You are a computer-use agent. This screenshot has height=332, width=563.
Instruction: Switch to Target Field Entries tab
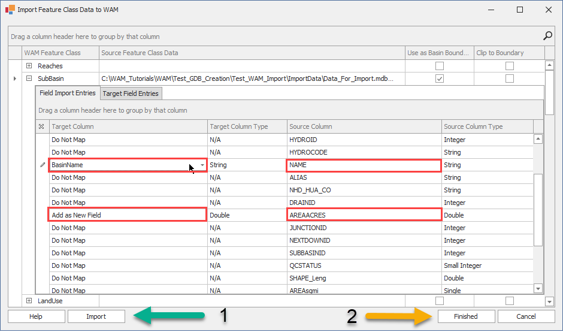(131, 93)
